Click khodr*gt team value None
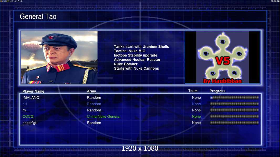This screenshot has height=157, width=280. [x=196, y=123]
